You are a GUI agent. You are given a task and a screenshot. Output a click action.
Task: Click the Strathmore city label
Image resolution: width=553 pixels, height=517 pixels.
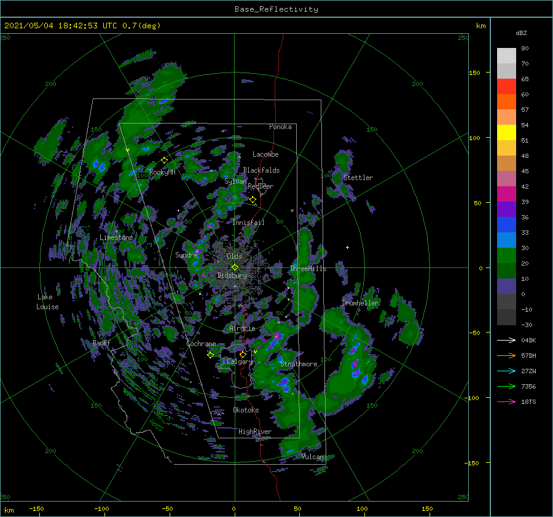point(299,364)
